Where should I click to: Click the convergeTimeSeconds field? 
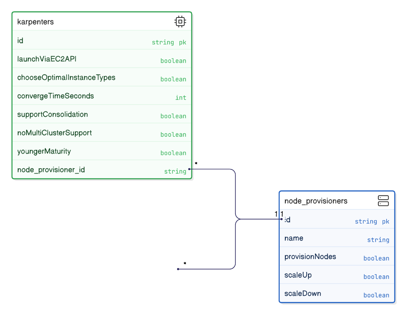click(102, 96)
